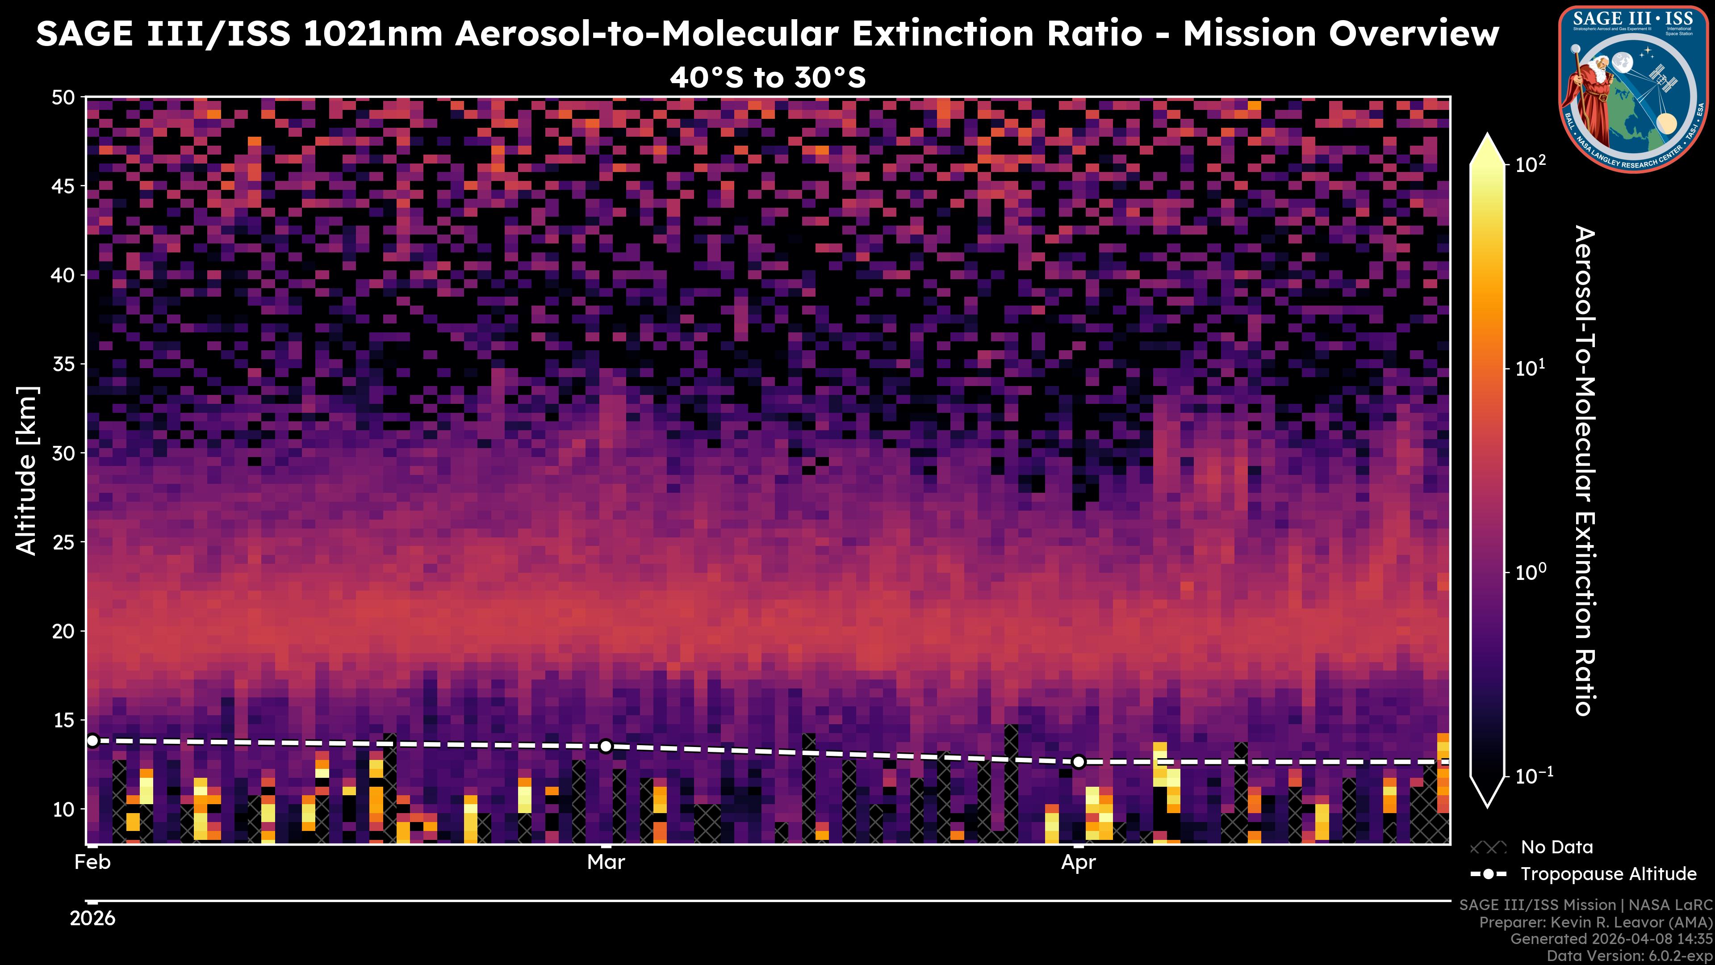Click the 25 km altitude tick label
Screen dimensions: 1715x965
(63, 542)
